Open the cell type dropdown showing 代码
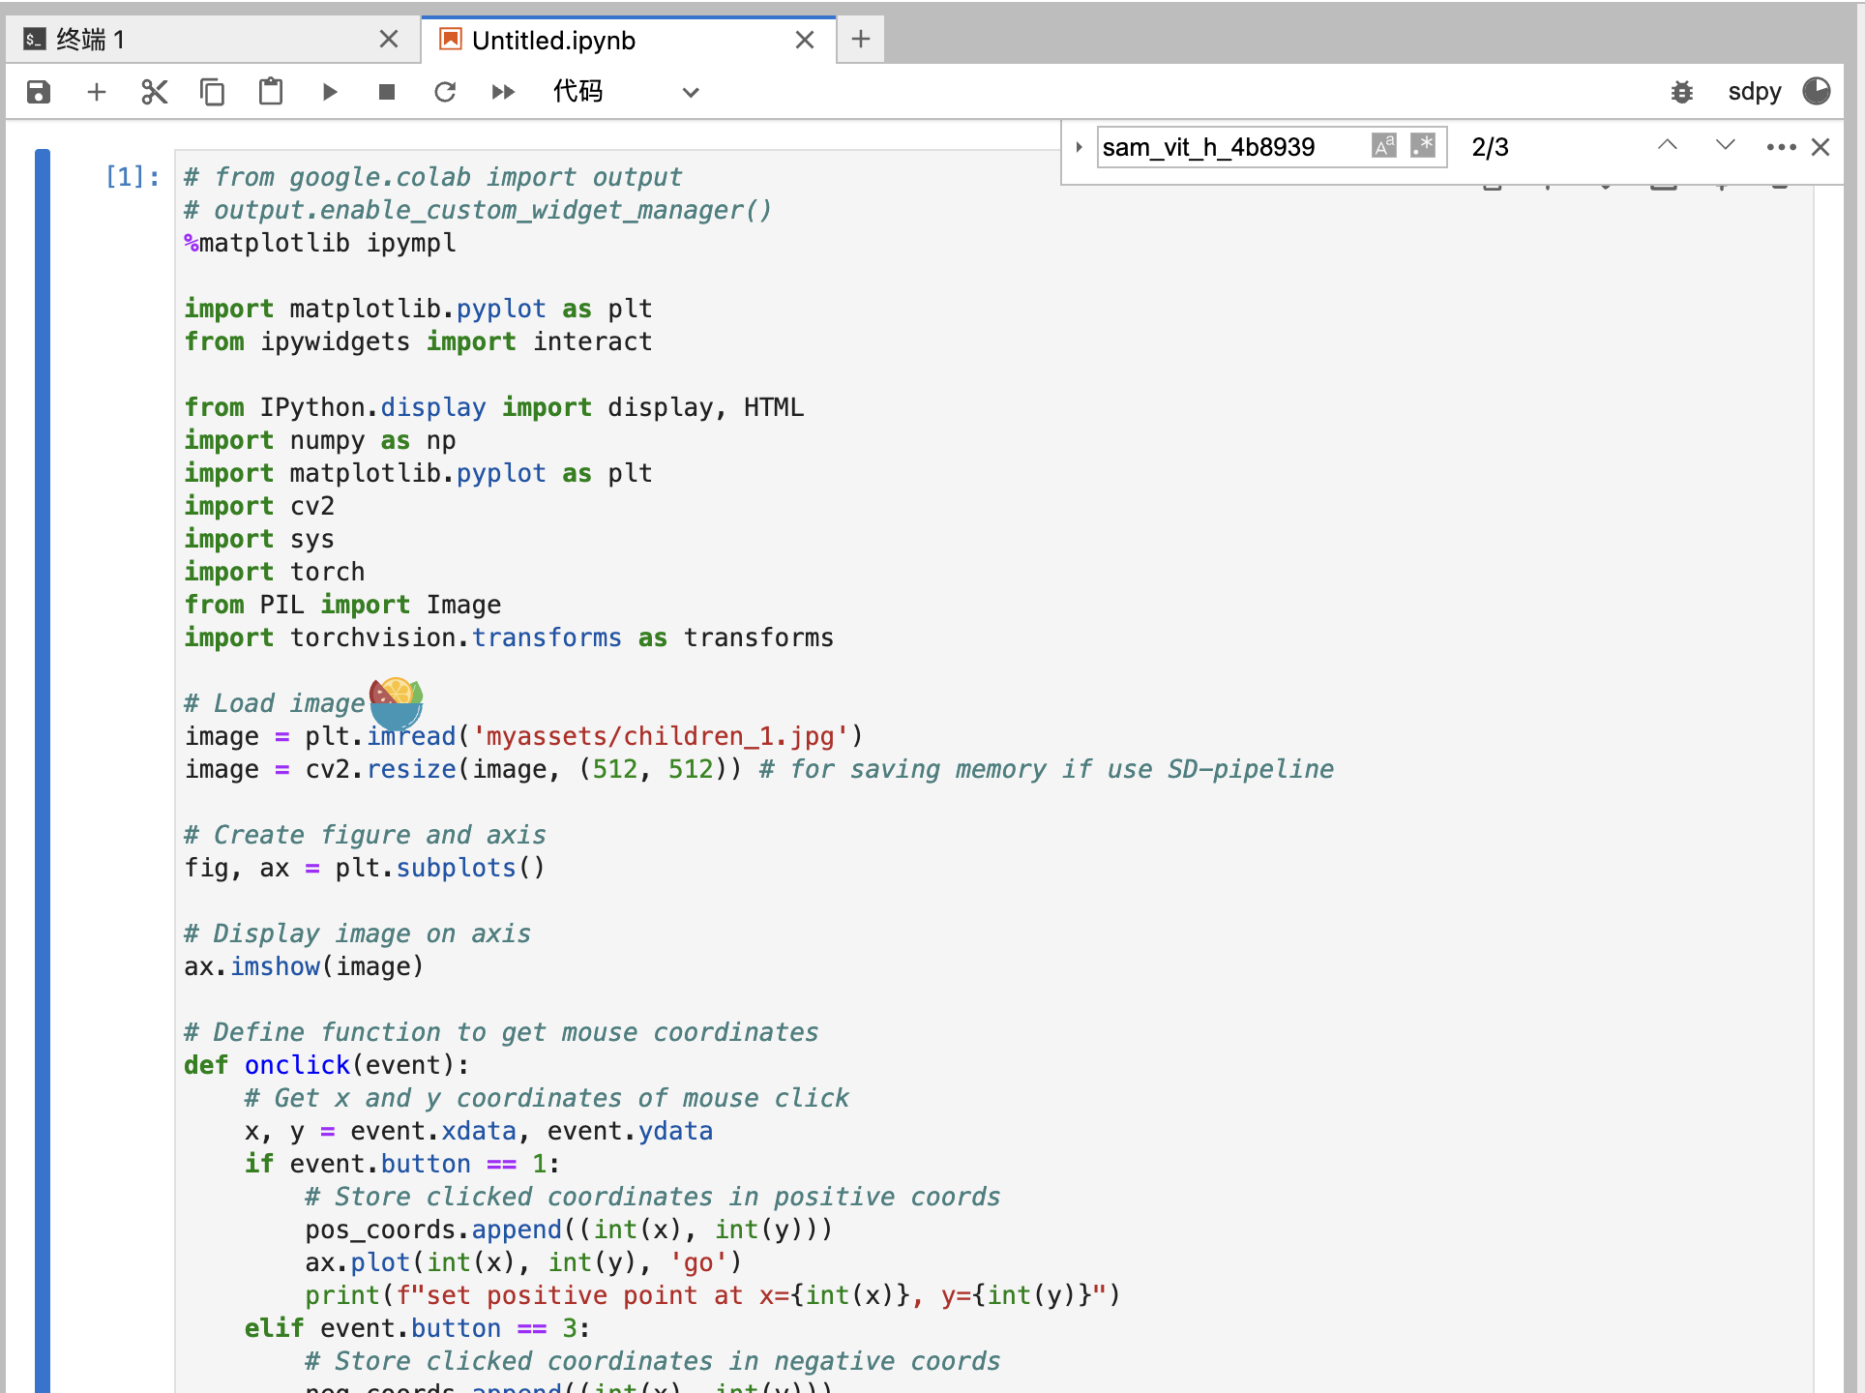1865x1393 pixels. coord(625,92)
